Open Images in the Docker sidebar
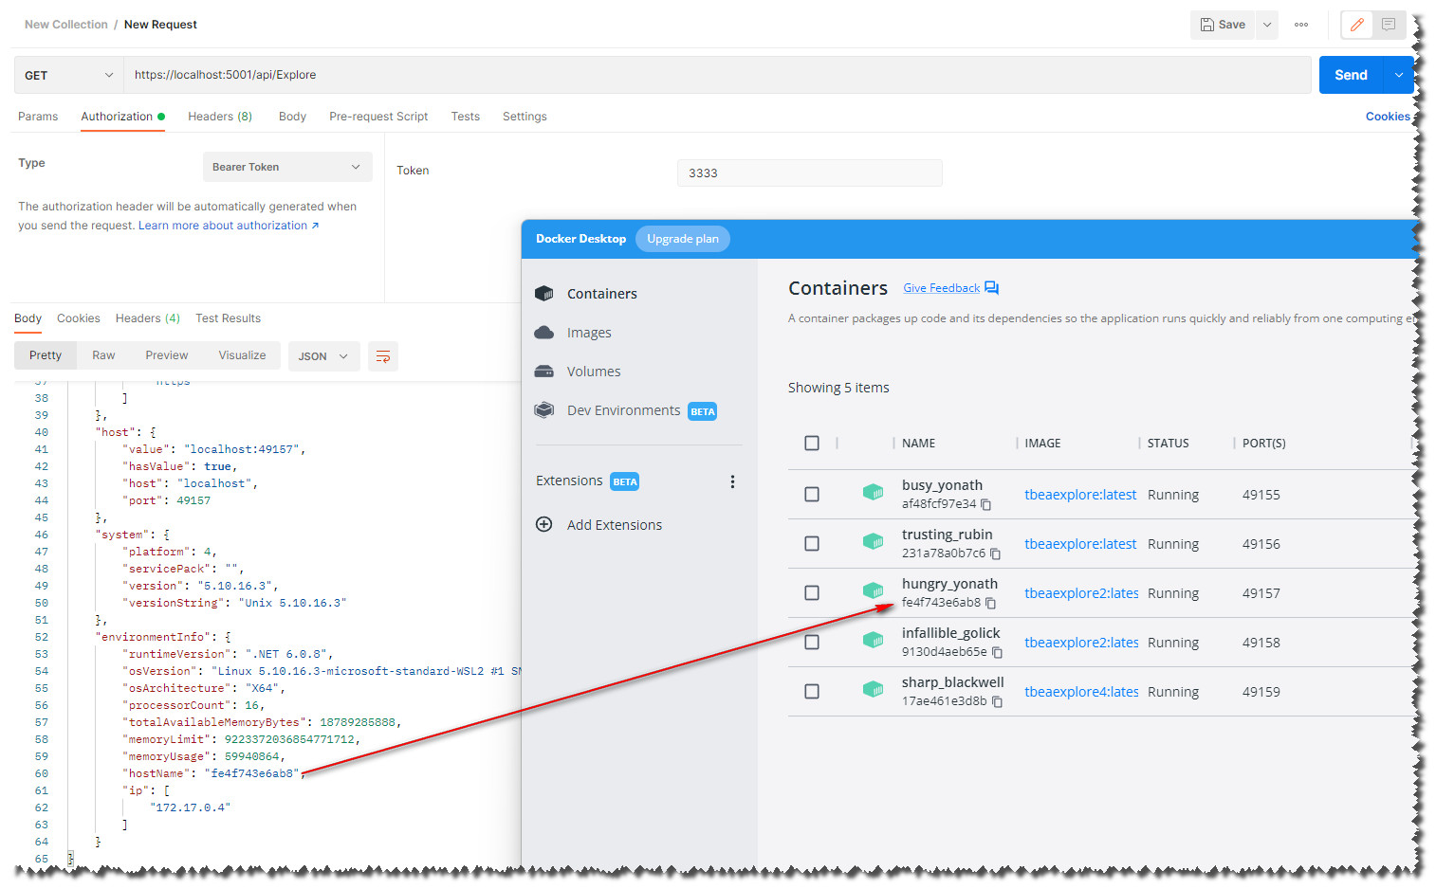 click(589, 333)
